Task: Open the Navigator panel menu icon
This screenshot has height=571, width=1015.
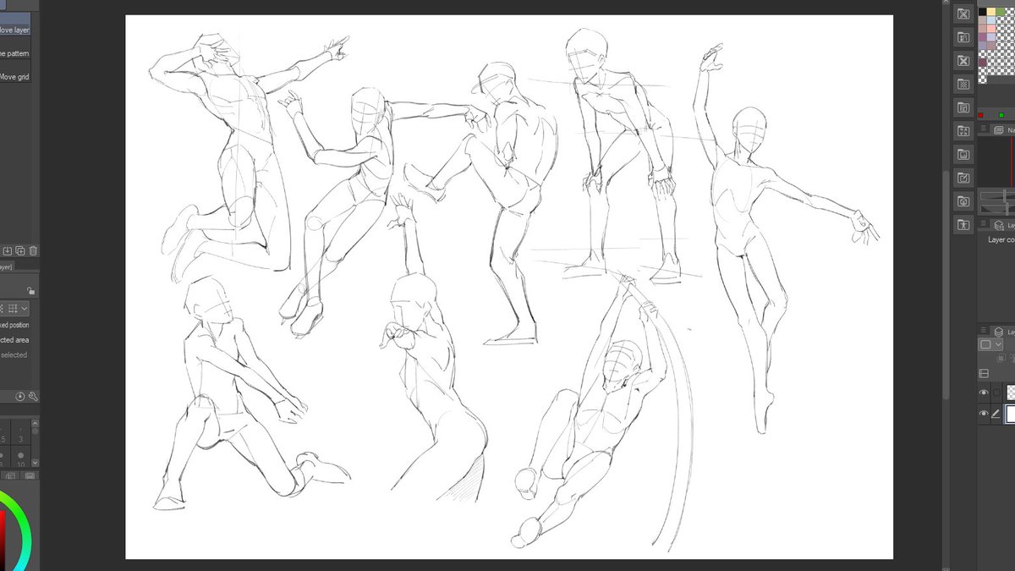Action: click(984, 129)
